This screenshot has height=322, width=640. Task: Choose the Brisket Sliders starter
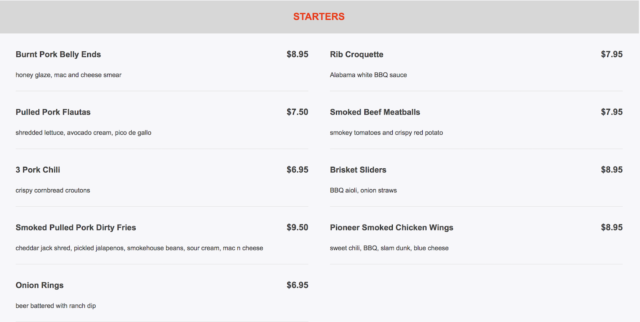click(358, 170)
